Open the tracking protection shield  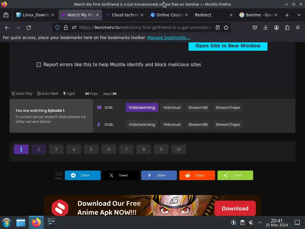click(x=57, y=28)
